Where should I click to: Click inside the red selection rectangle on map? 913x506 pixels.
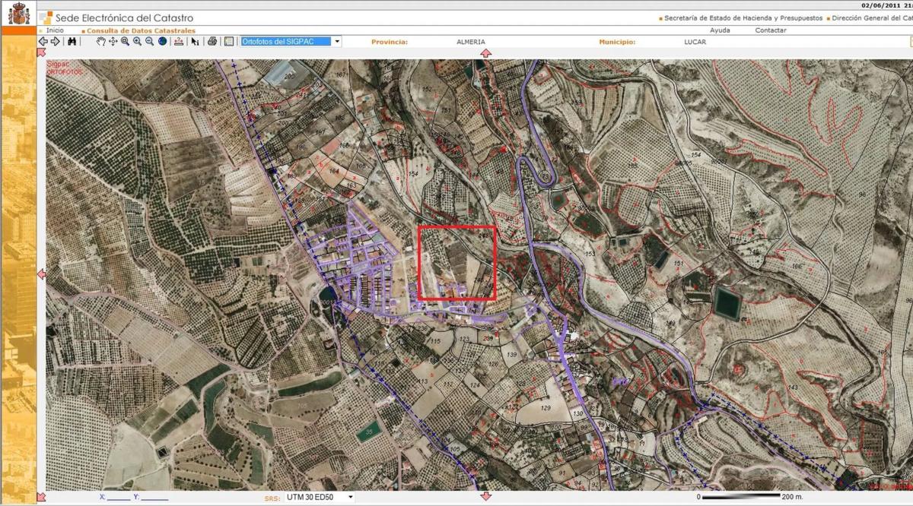click(x=457, y=262)
